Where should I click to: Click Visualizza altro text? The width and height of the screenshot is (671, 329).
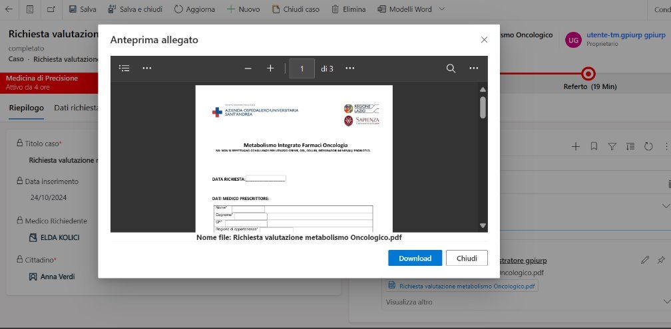pyautogui.click(x=409, y=302)
